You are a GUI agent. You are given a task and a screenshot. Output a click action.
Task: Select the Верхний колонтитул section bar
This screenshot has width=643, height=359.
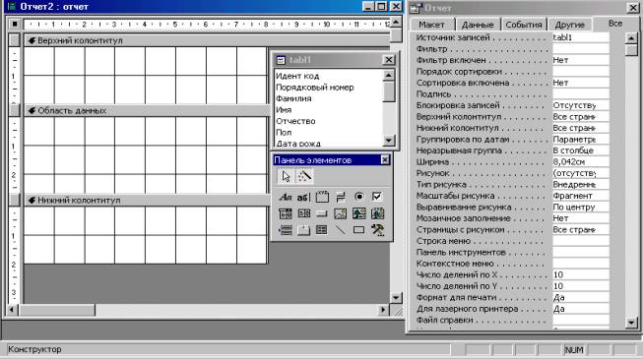pos(207,40)
